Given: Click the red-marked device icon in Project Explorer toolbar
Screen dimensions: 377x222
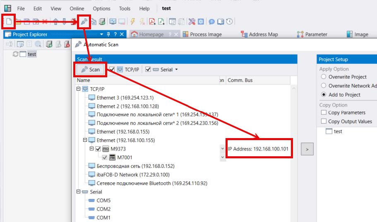Looking at the screenshot, I should tap(67, 44).
